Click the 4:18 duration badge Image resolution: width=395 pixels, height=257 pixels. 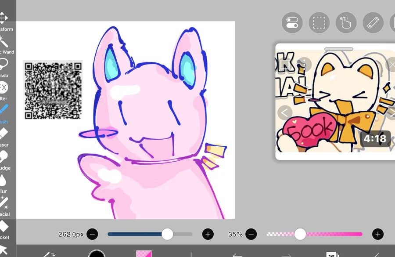click(x=375, y=138)
